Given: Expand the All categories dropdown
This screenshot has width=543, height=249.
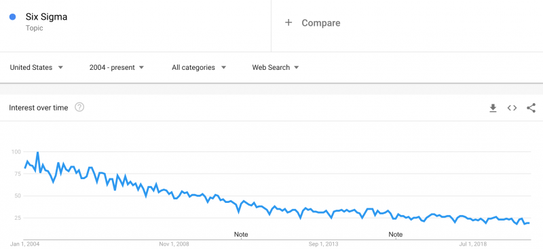Looking at the screenshot, I should (x=199, y=68).
